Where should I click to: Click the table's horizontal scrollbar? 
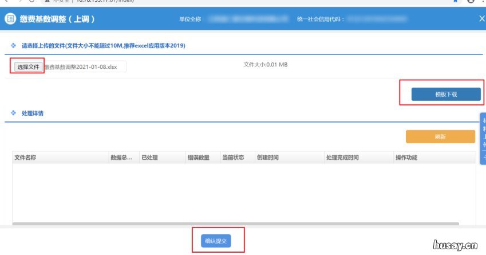click(x=236, y=223)
